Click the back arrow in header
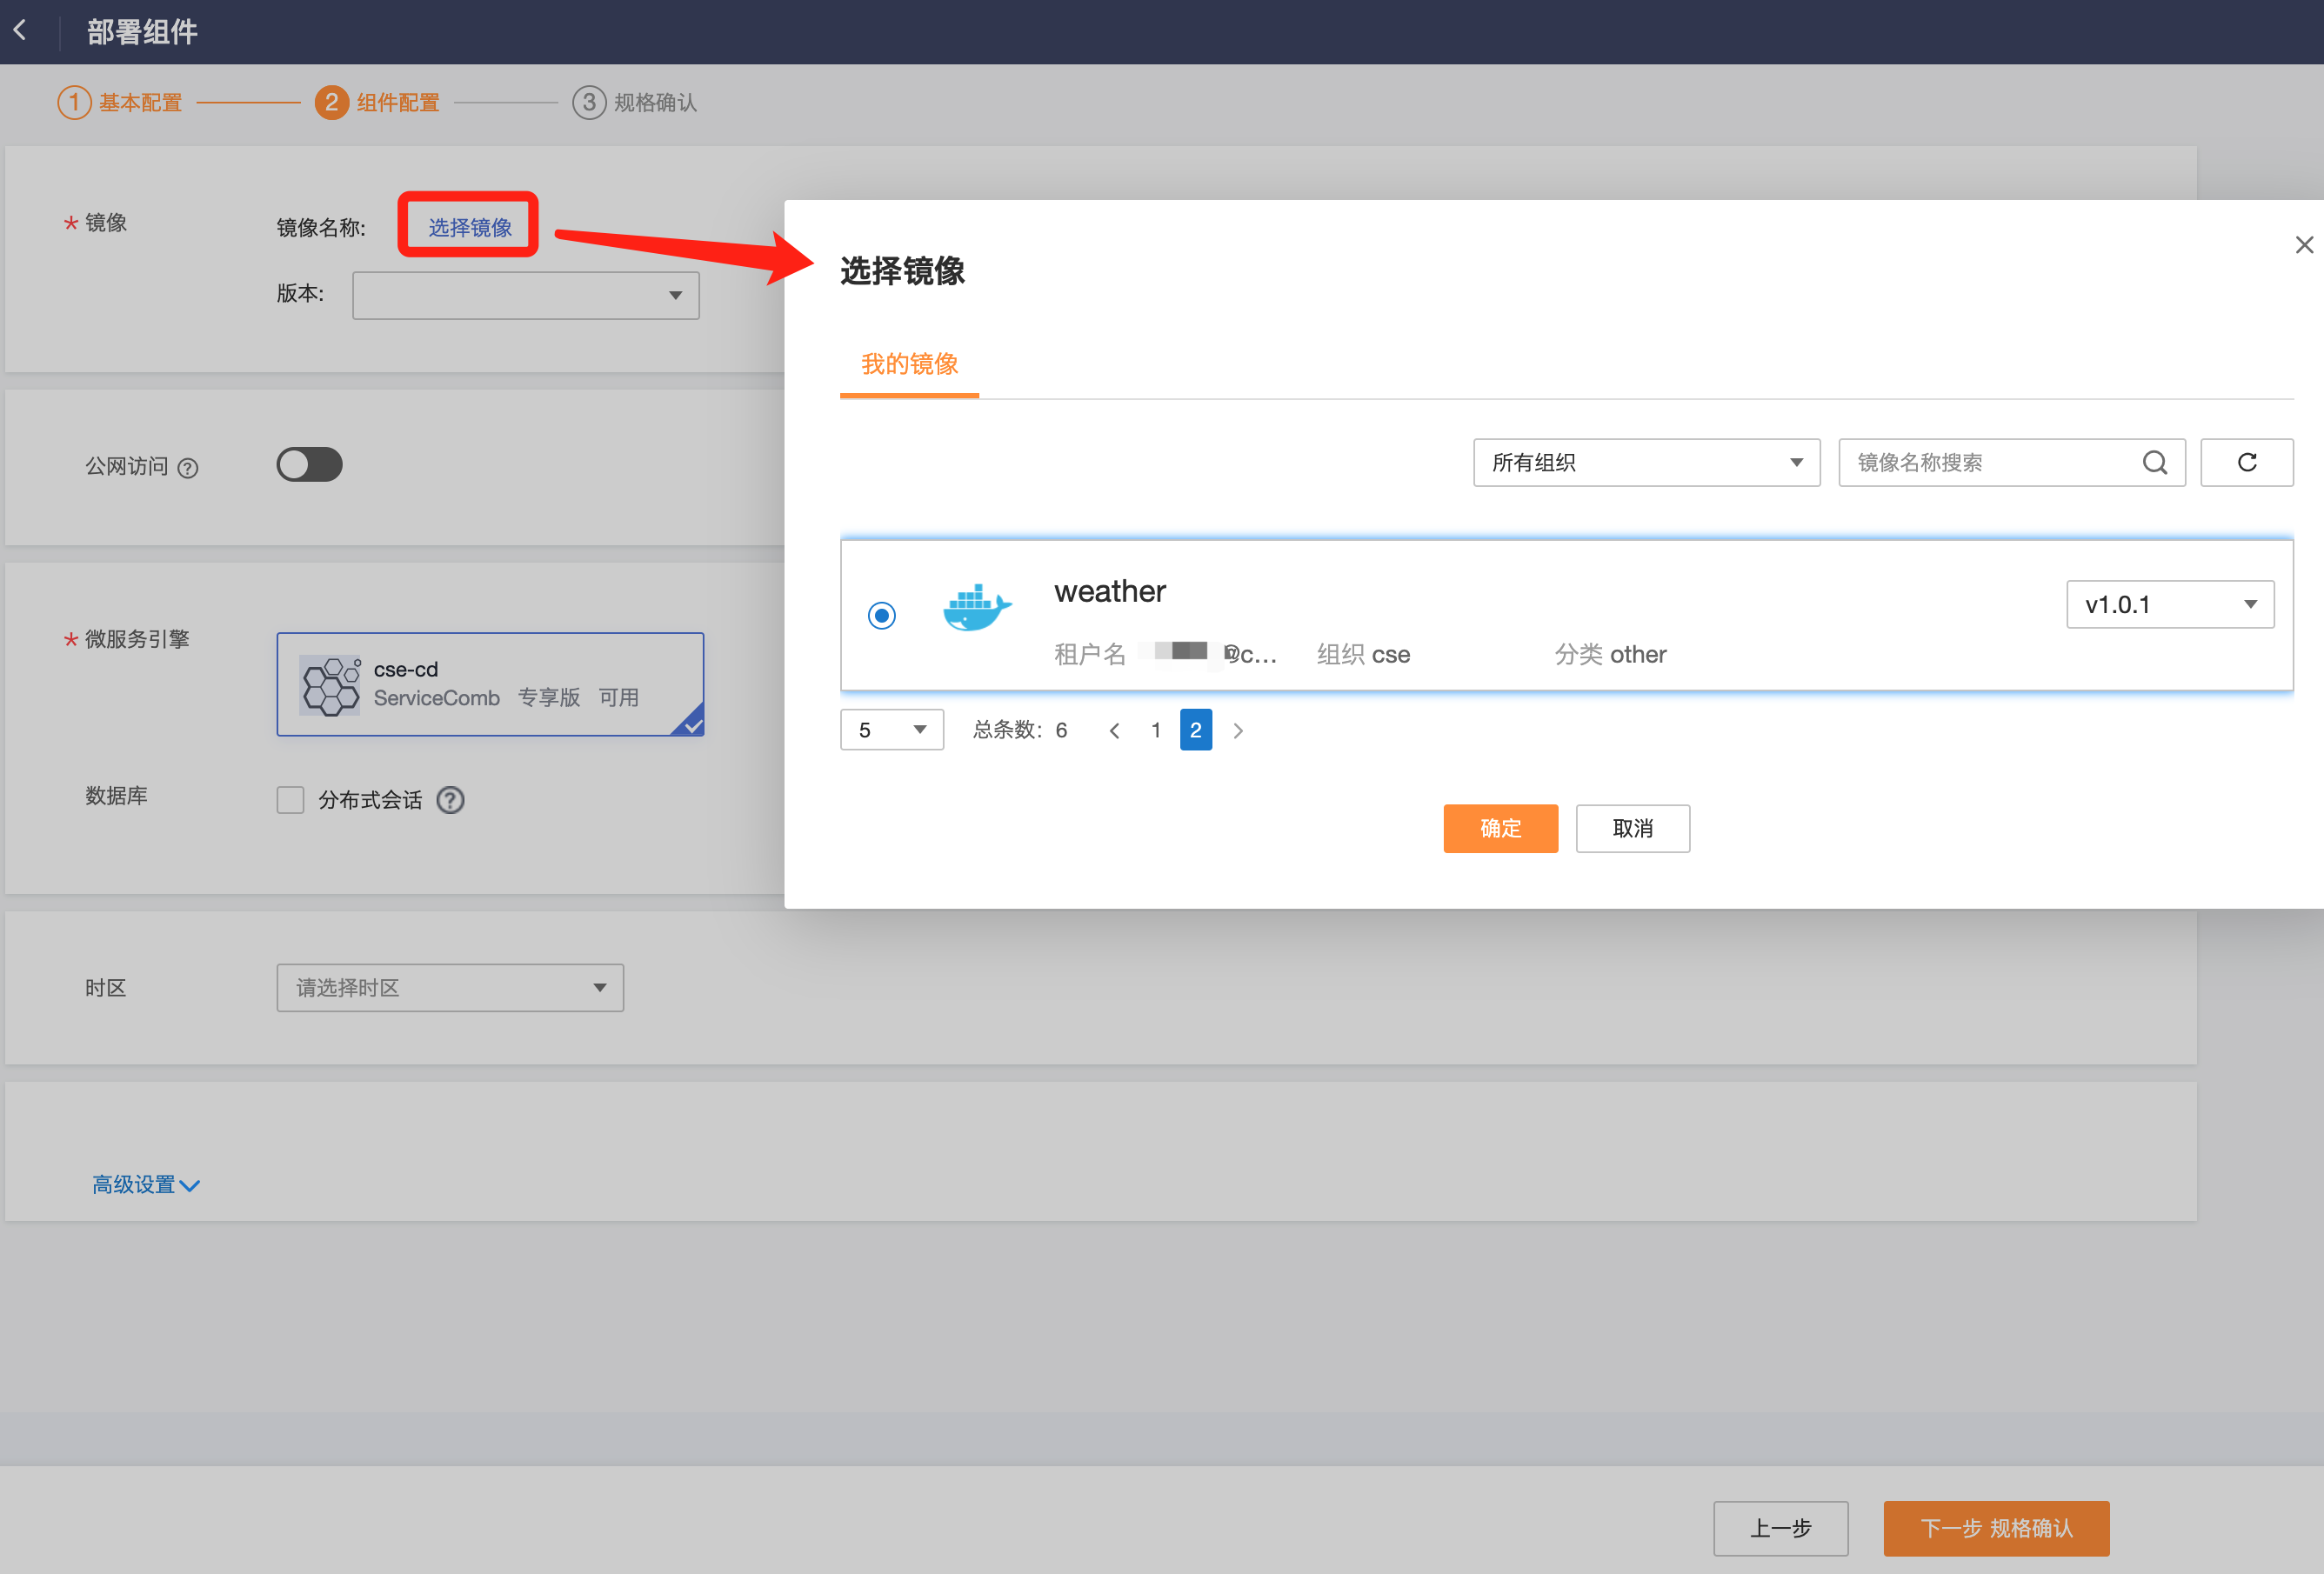 [21, 31]
